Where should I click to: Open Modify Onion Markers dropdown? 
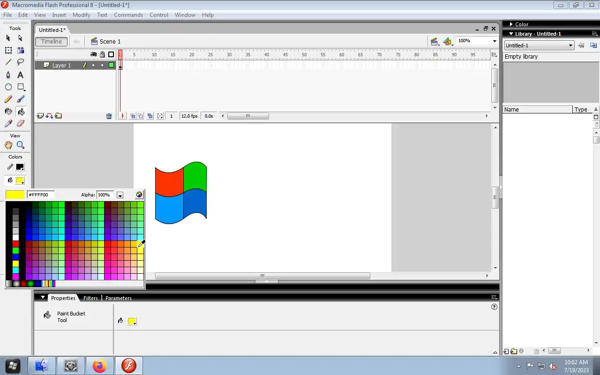click(x=160, y=116)
